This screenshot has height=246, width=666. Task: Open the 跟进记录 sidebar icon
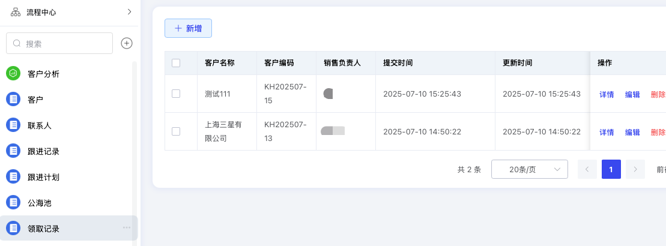[x=13, y=151]
